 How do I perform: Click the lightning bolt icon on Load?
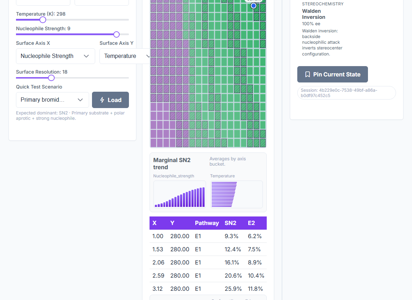click(x=102, y=100)
